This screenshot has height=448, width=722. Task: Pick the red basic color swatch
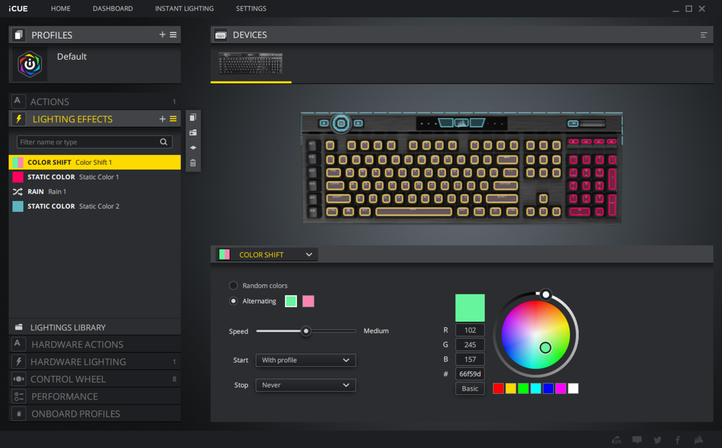[498, 388]
